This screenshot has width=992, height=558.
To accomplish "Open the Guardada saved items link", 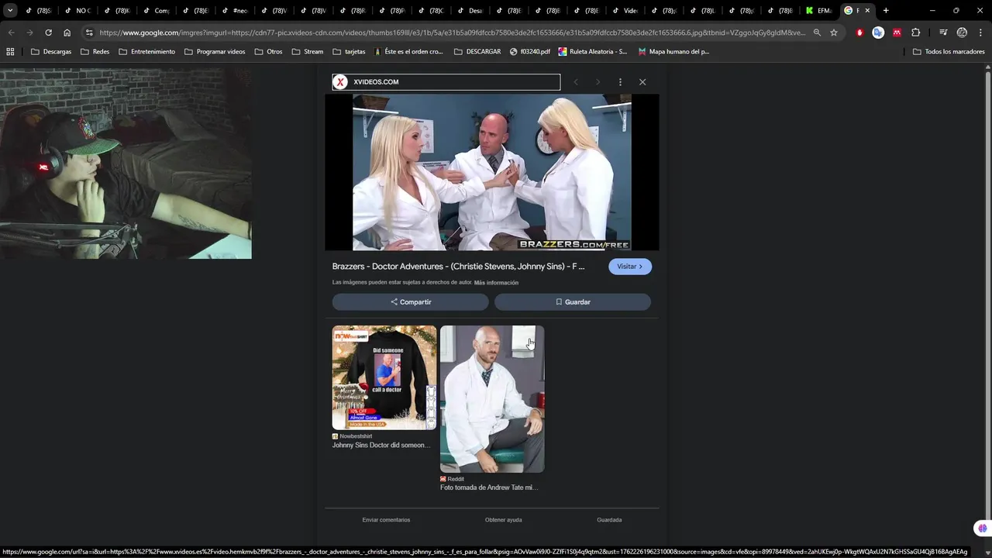I will (609, 520).
